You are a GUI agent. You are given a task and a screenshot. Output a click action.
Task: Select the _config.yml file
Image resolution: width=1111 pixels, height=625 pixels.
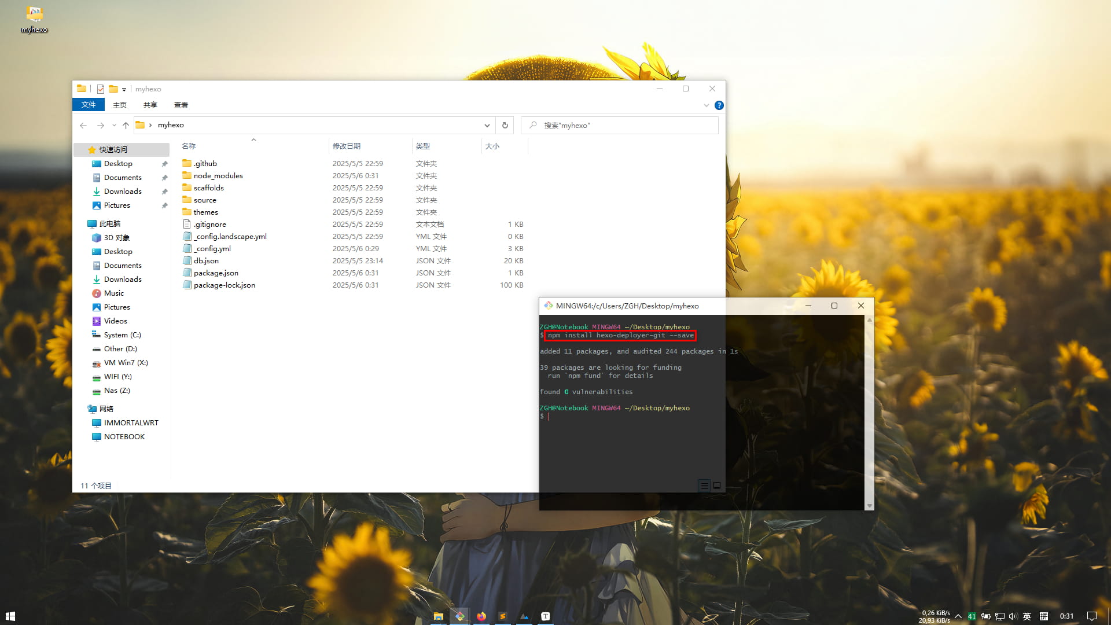click(x=213, y=249)
